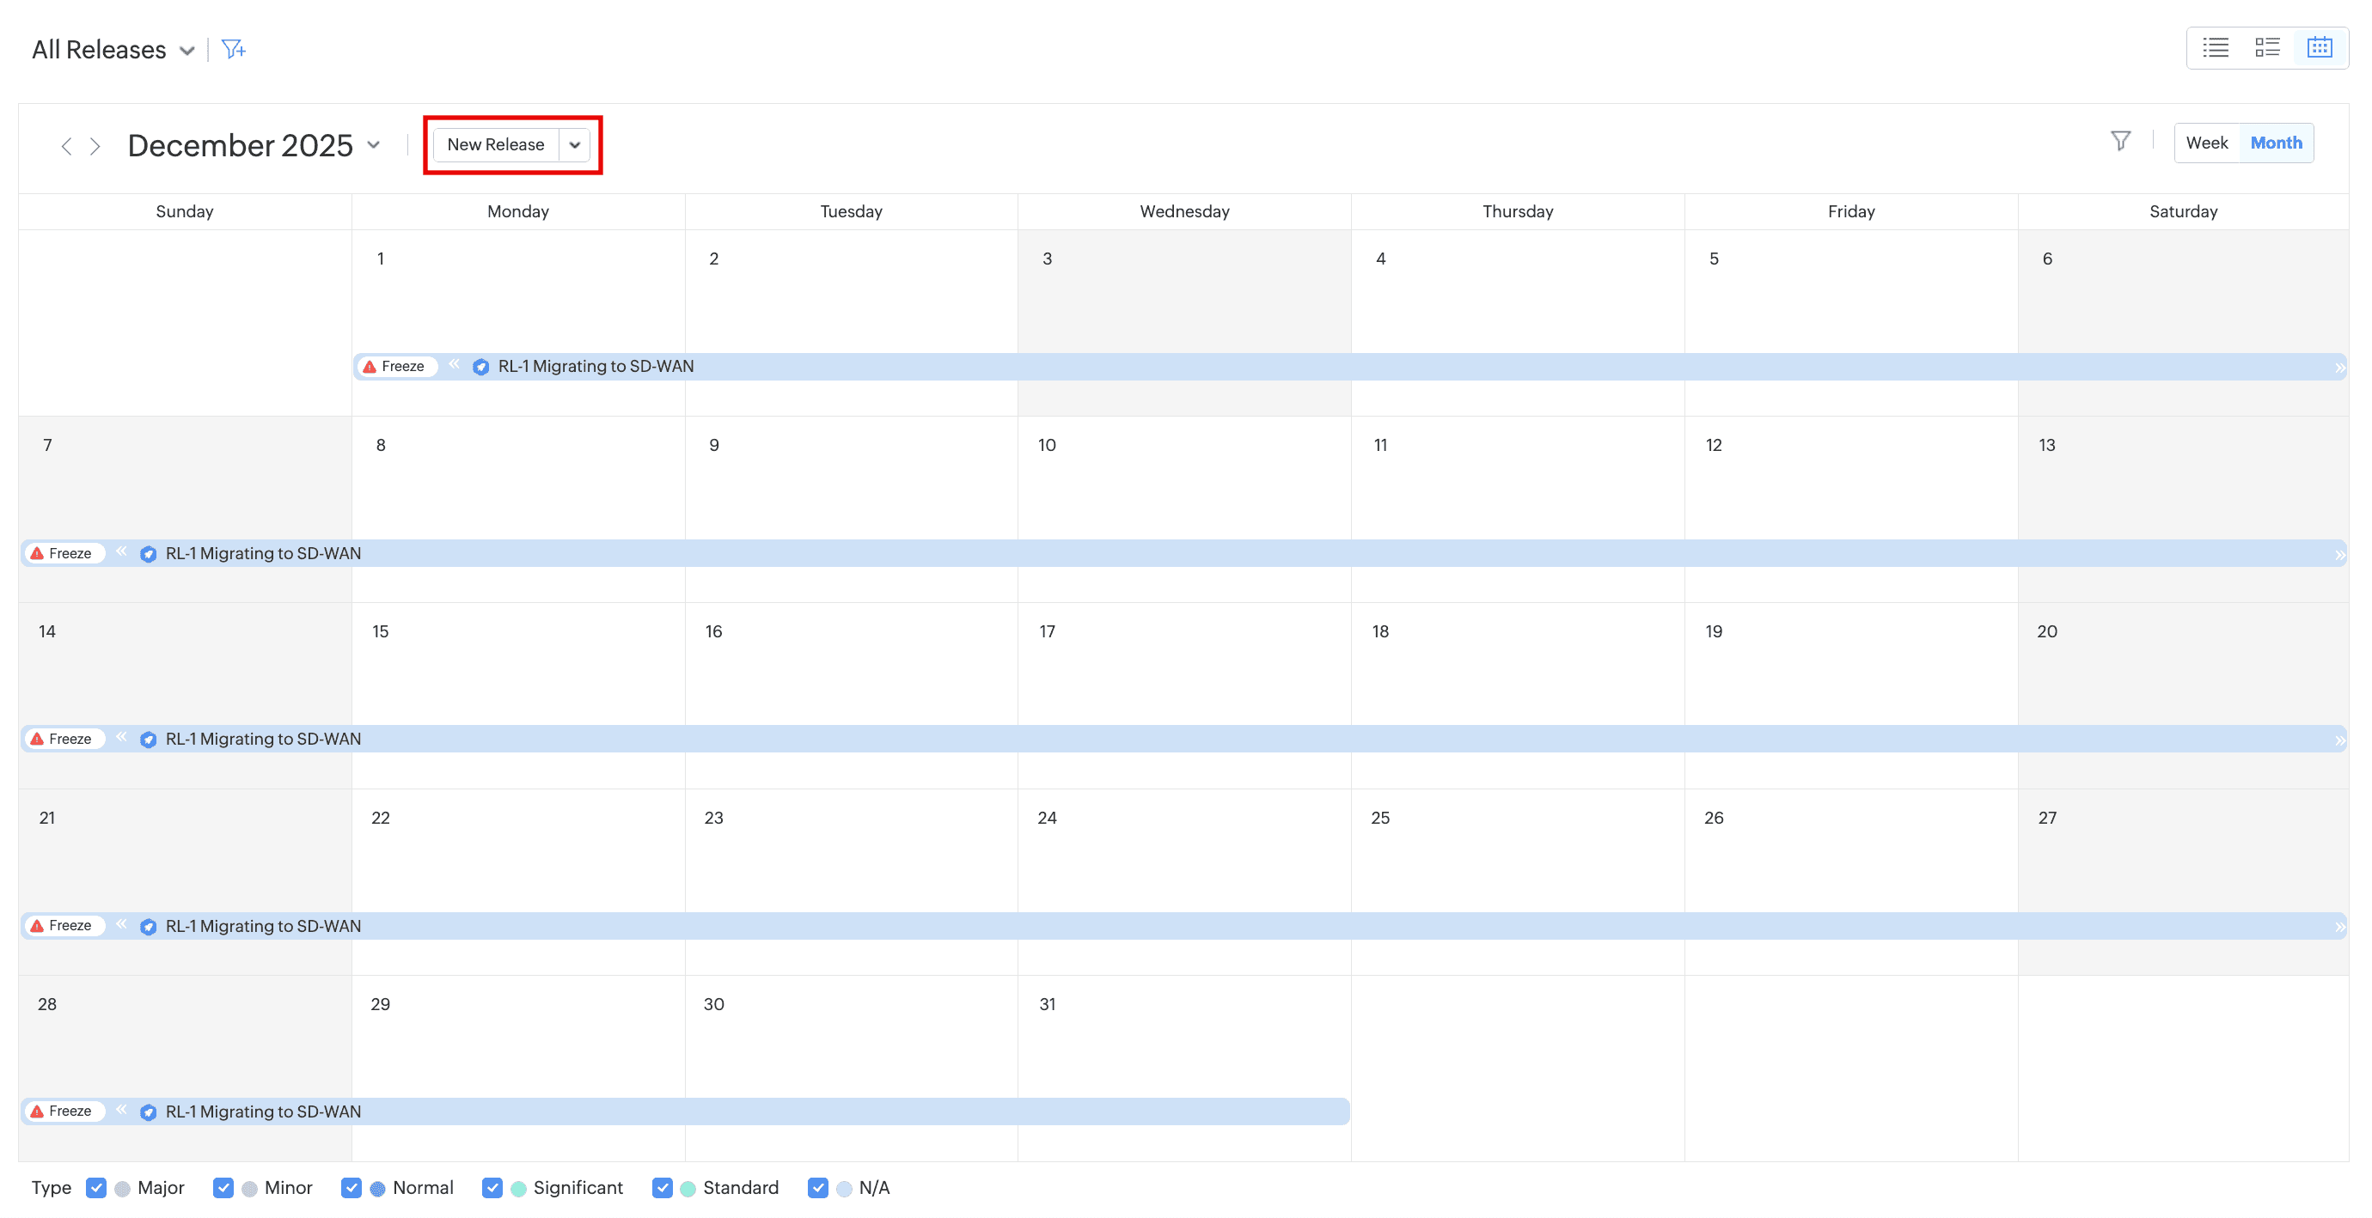Open RL-1 Migrating to SD-WAN in December 1 week

click(x=596, y=367)
